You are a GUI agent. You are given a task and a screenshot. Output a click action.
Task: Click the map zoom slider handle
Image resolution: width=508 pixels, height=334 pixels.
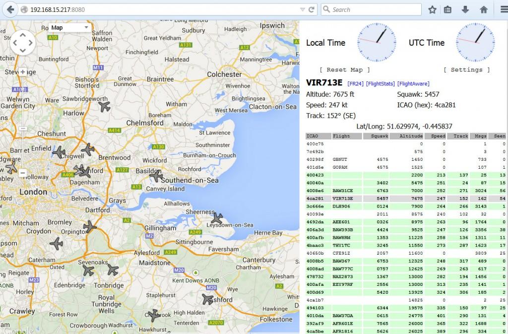pos(23,129)
